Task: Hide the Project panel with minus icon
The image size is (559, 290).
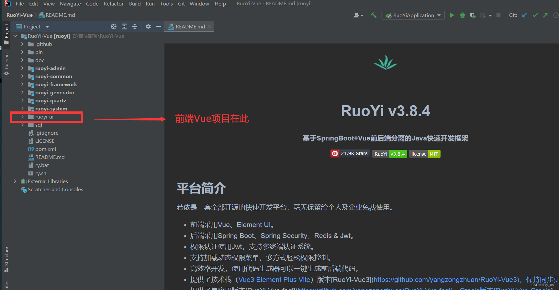Action: click(159, 26)
